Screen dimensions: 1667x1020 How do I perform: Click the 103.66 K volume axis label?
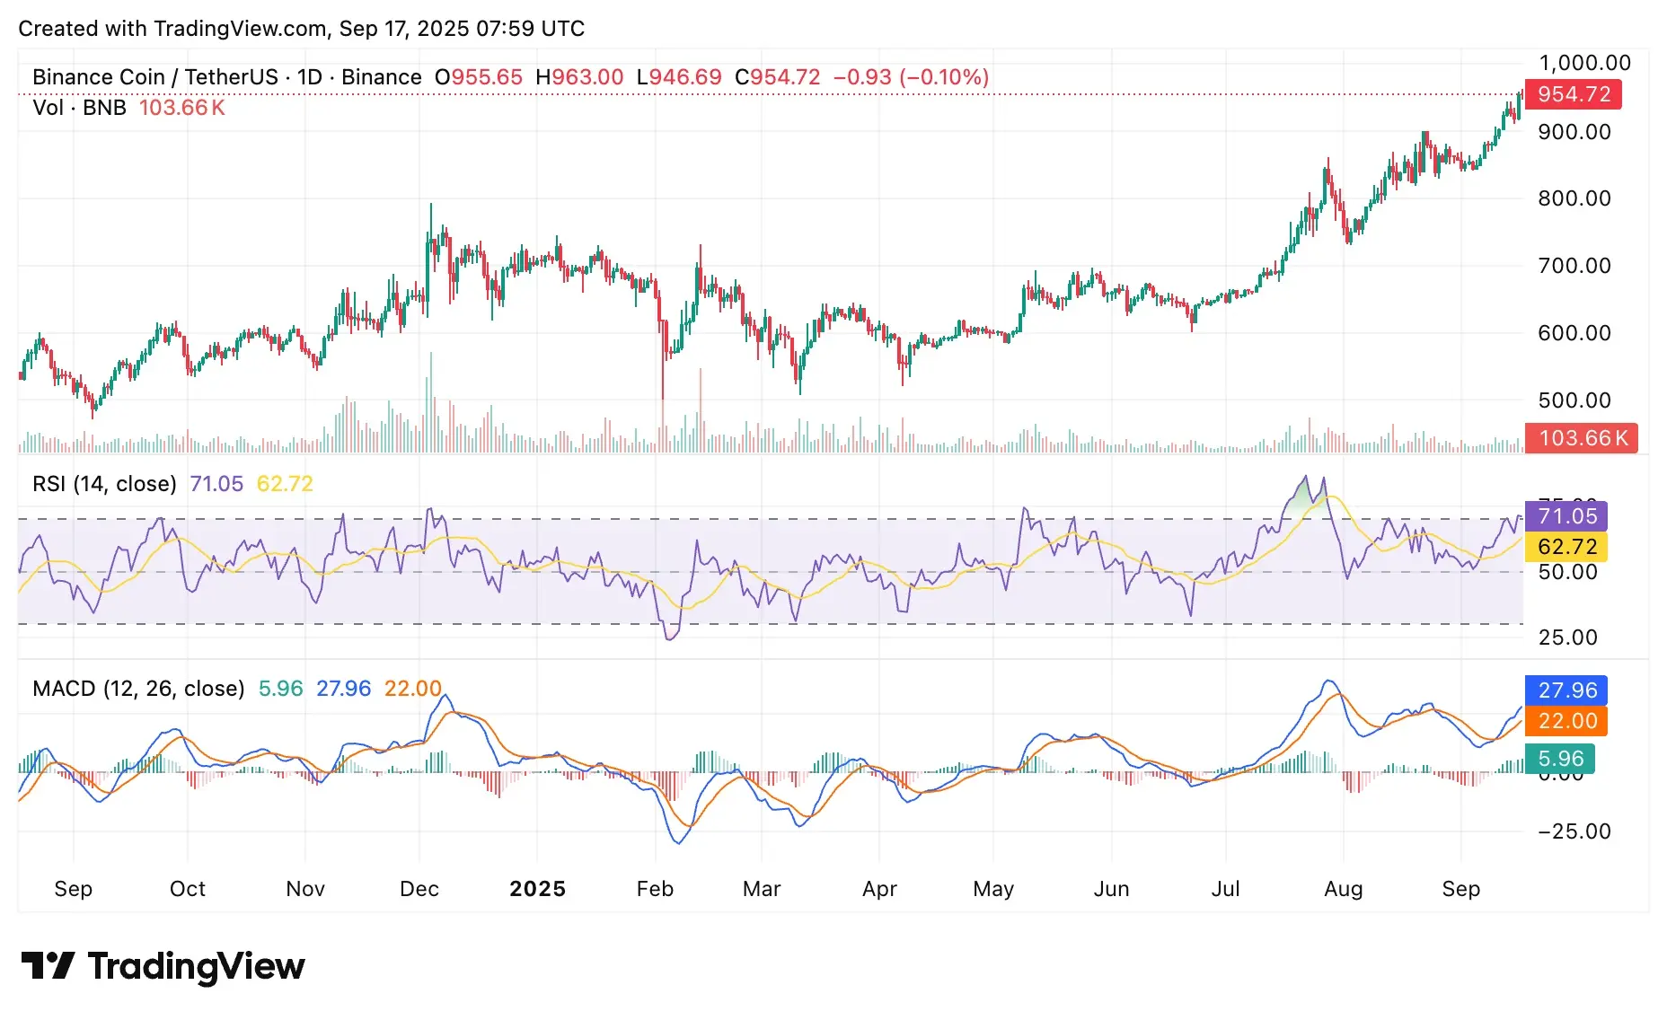1582,438
